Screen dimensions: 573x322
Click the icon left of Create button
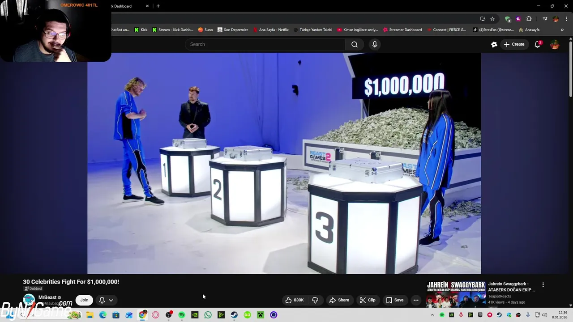494,44
